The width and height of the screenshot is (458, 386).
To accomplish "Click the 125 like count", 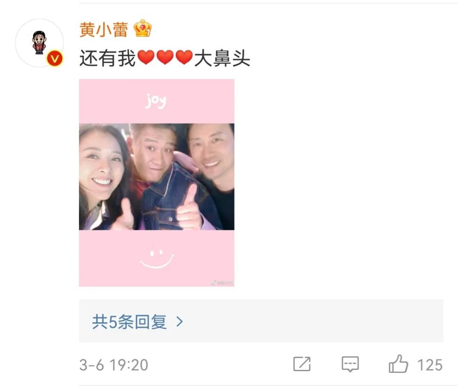I will [x=430, y=365].
